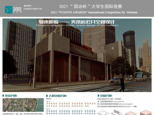Click the teal people icons chart
Screen dimensions: 154x115
(71, 112)
